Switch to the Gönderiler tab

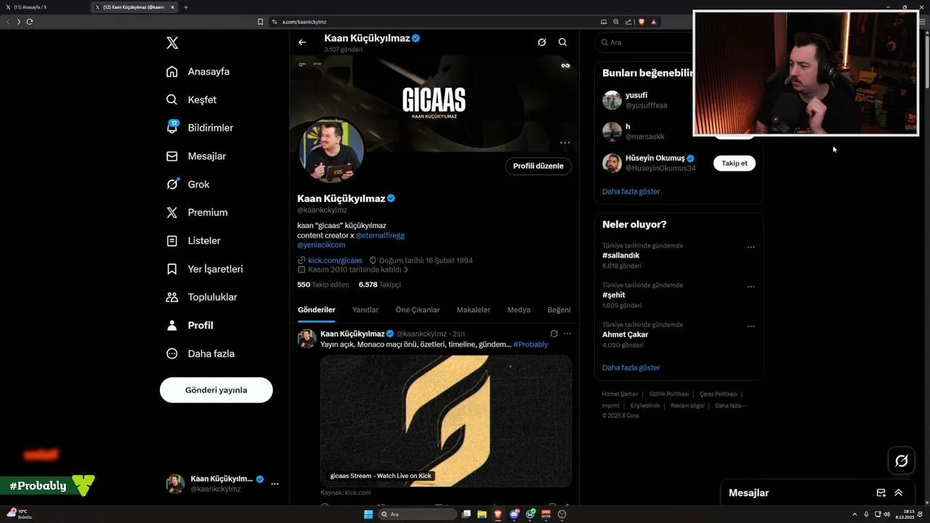pyautogui.click(x=316, y=309)
